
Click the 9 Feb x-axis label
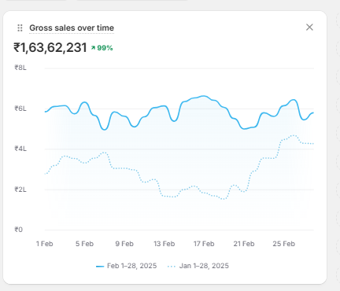[x=124, y=244]
